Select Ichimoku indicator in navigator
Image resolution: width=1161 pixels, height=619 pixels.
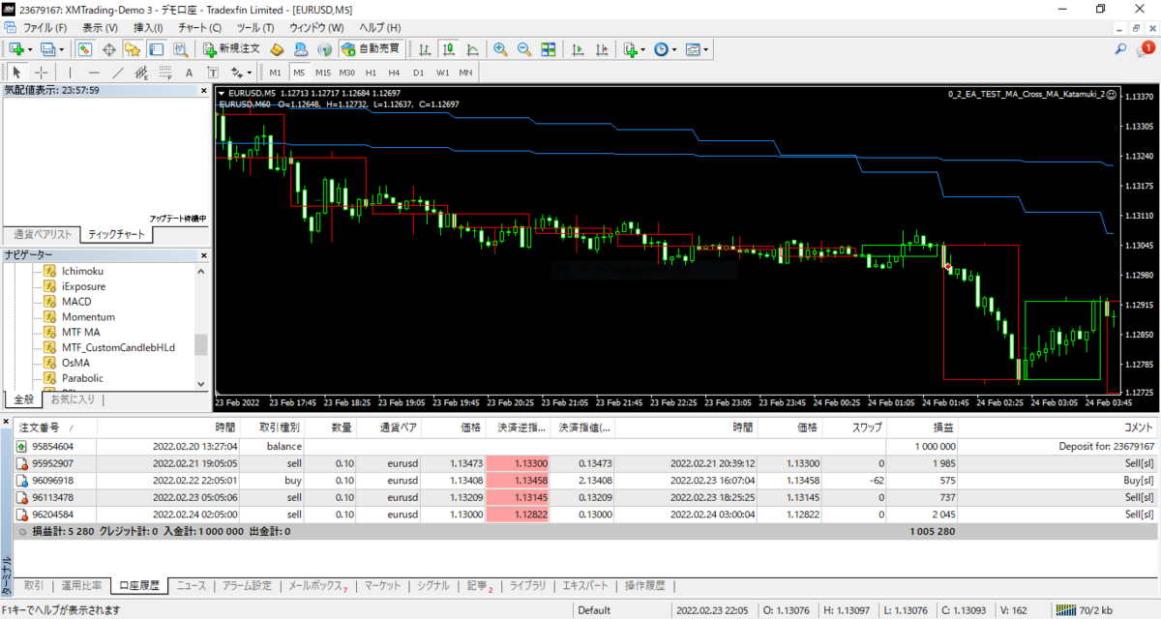(82, 271)
